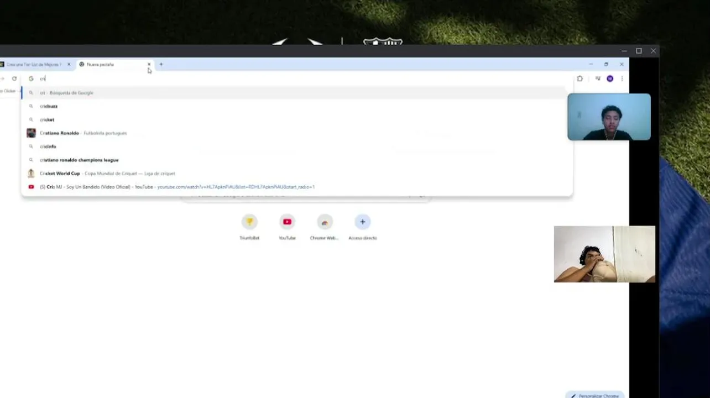Close the outer dark-titled window

tap(654, 51)
